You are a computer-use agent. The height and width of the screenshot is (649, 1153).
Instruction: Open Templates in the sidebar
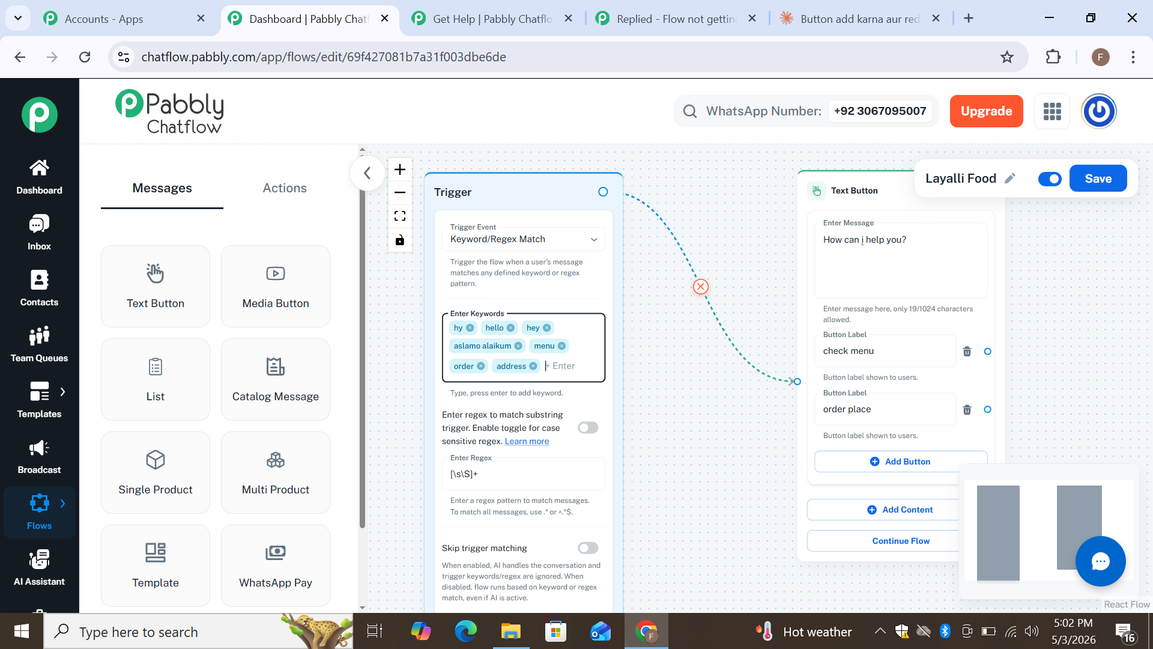pyautogui.click(x=39, y=401)
